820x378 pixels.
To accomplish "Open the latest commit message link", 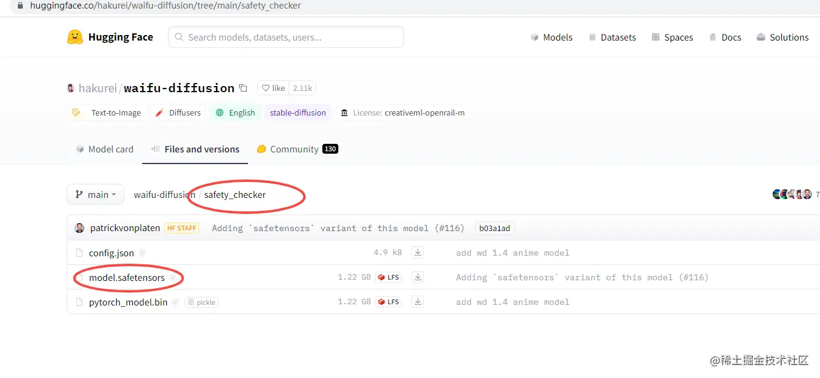I will pos(338,228).
